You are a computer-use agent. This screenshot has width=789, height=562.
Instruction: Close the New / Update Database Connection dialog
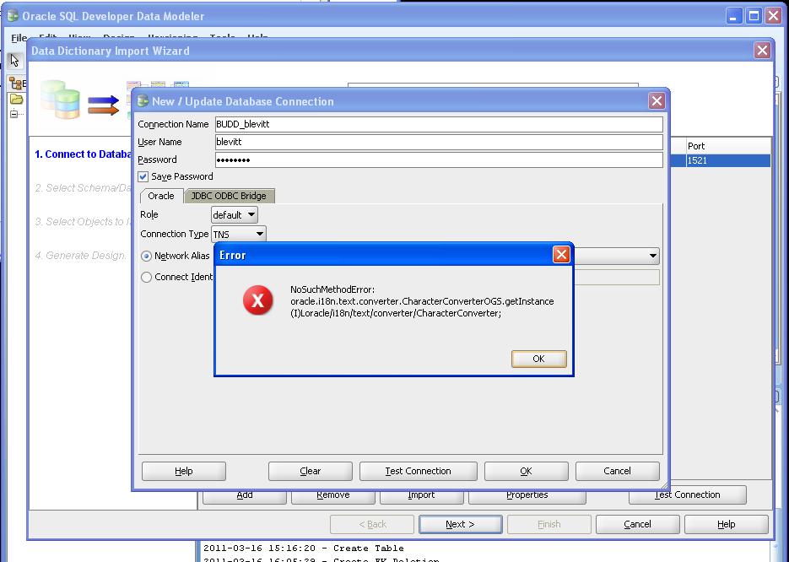coord(657,101)
